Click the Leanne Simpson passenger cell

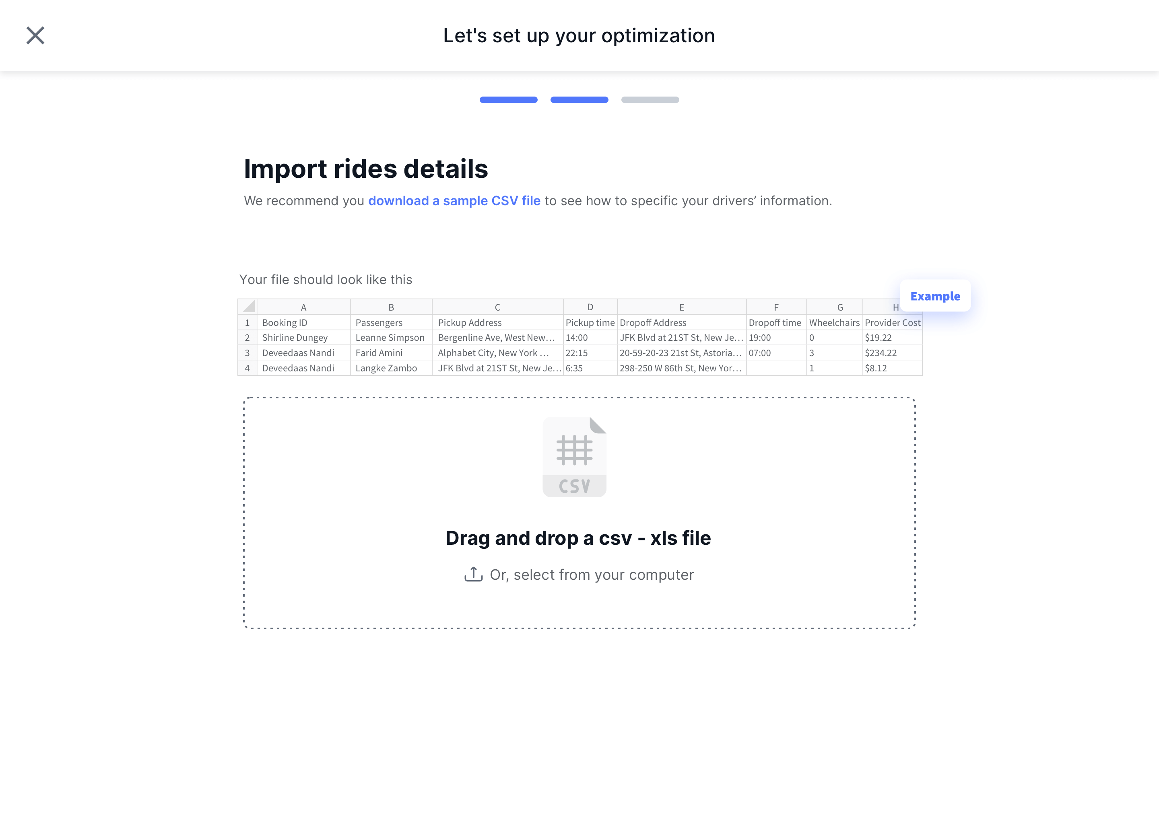390,338
